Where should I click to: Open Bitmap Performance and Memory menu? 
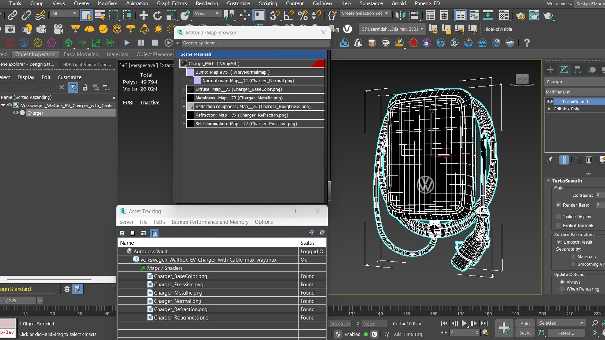coord(210,222)
